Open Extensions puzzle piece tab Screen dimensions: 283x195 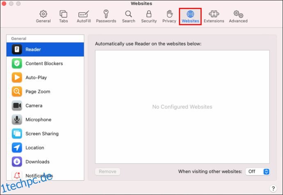pos(214,16)
